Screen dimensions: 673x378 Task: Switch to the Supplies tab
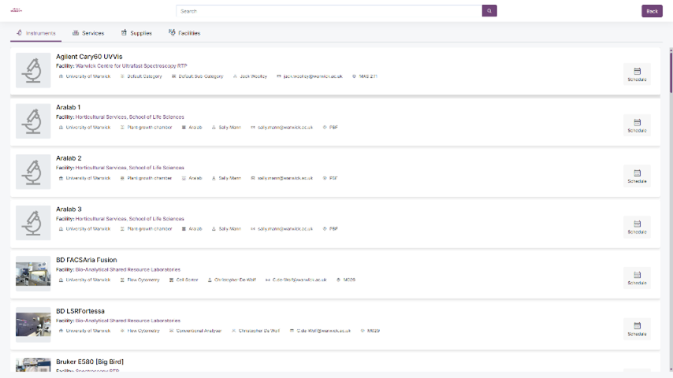pyautogui.click(x=136, y=33)
